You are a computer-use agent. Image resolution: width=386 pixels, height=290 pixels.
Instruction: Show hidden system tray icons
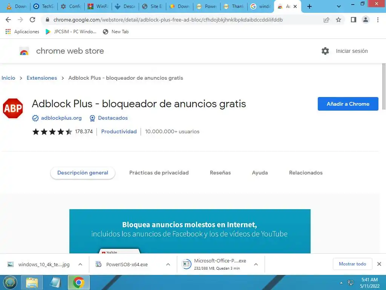pyautogui.click(x=341, y=283)
